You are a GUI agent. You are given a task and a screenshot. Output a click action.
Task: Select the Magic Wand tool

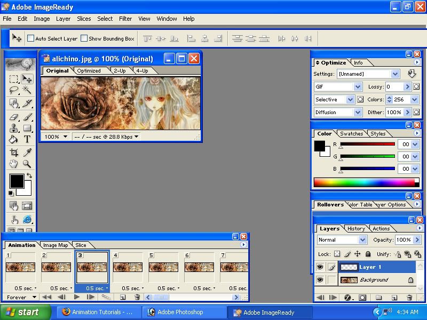pos(27,90)
